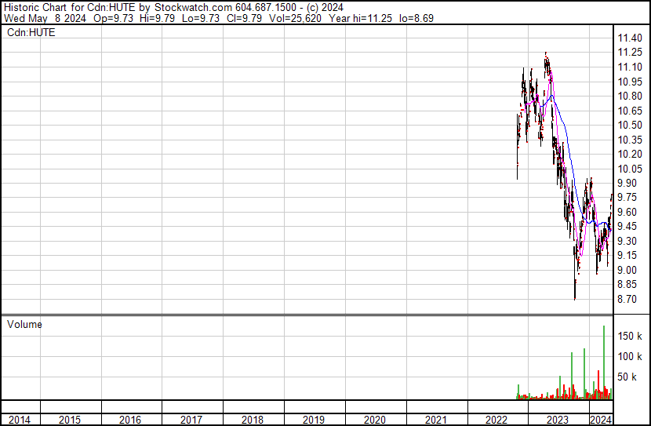Click the 10.50 price axis label
This screenshot has height=426, width=651.
(630, 126)
